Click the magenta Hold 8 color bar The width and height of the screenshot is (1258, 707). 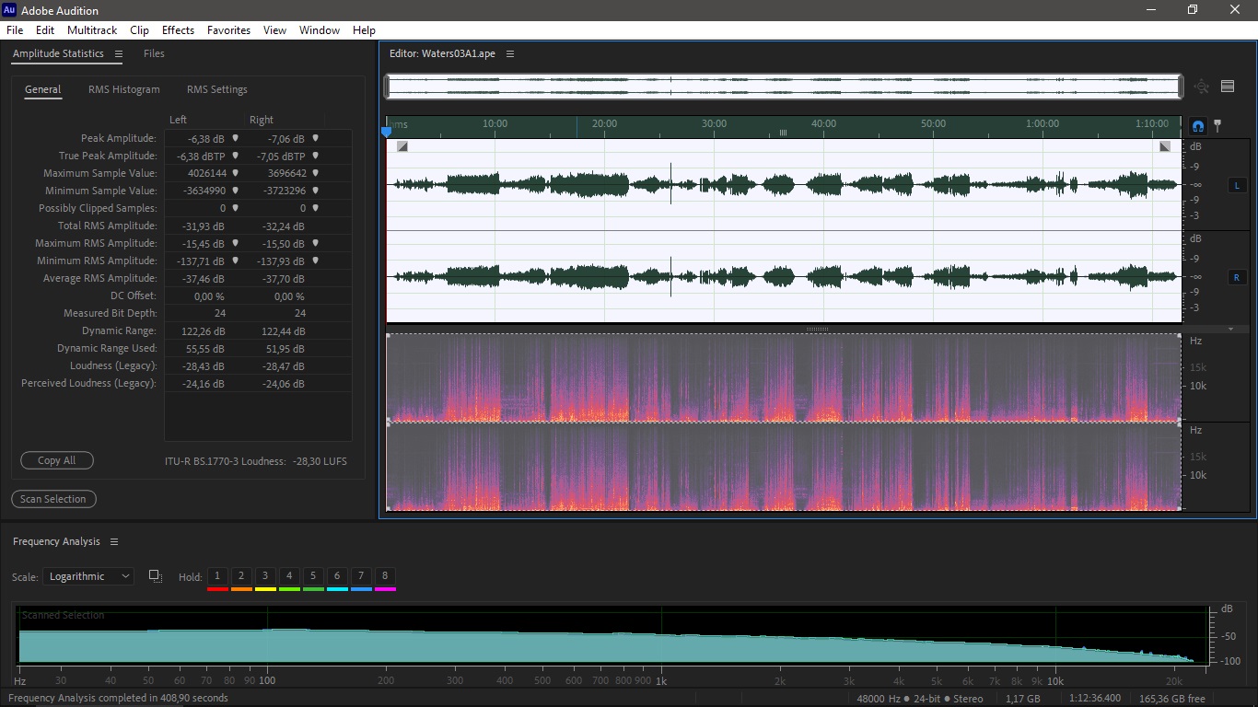(x=385, y=588)
